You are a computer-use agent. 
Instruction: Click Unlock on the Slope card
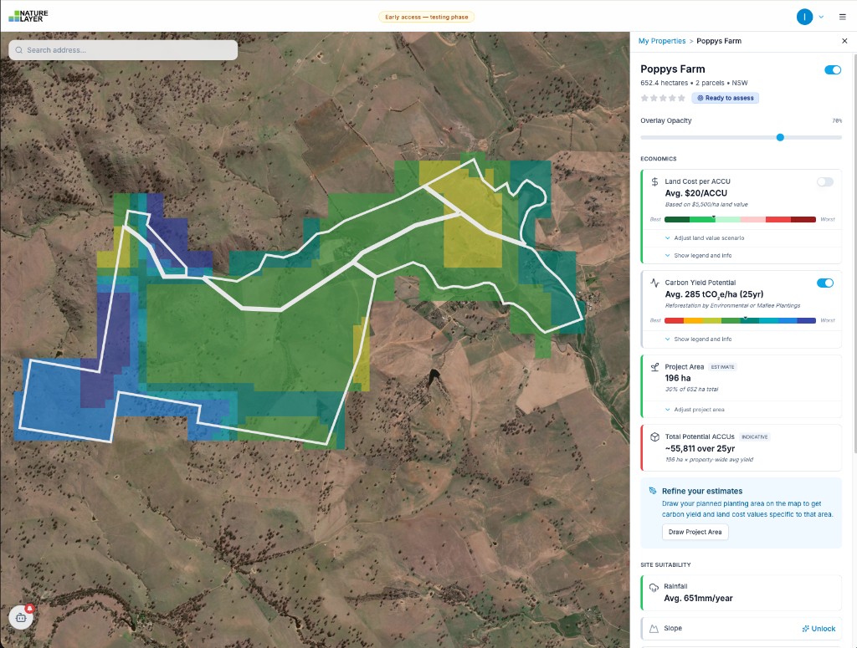(x=819, y=628)
